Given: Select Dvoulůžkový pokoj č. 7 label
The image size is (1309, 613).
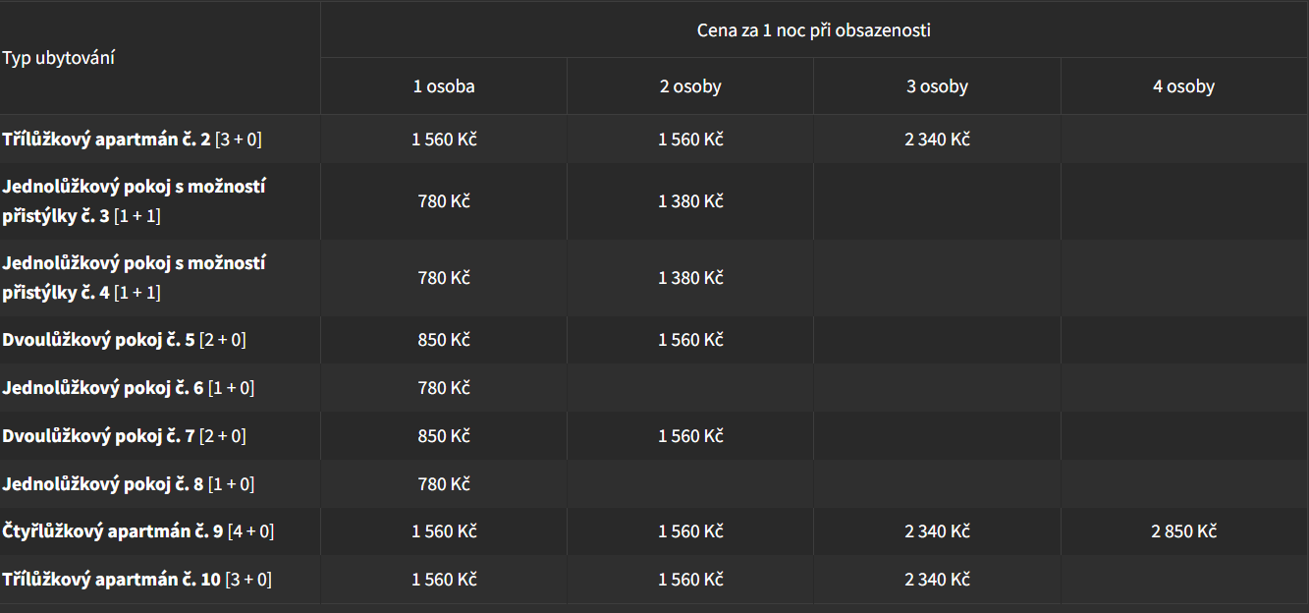Looking at the screenshot, I should [124, 436].
